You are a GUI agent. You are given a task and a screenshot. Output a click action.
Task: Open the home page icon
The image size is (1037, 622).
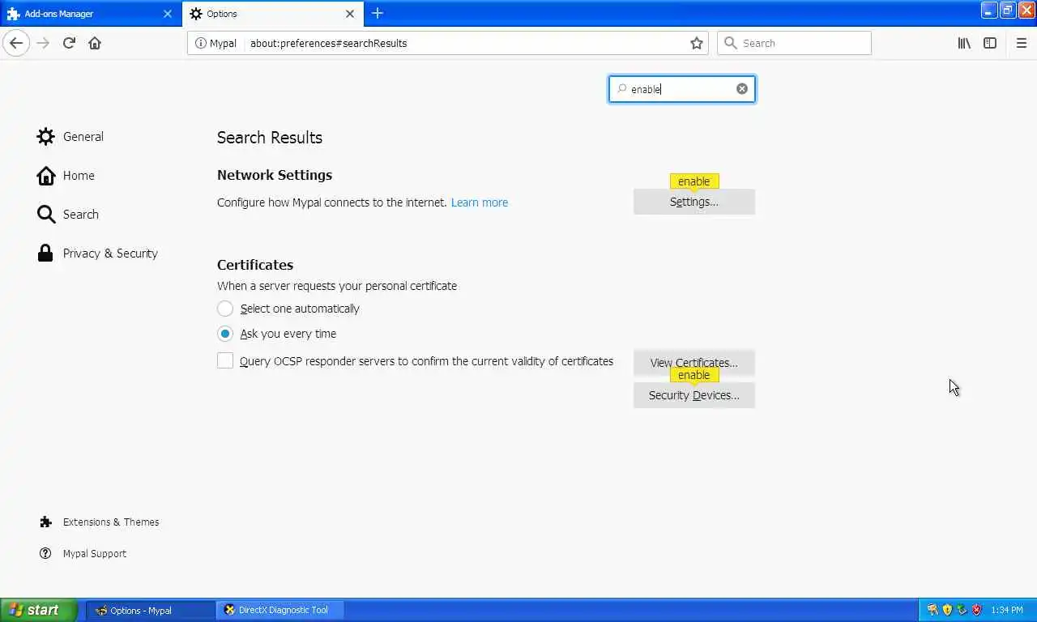point(95,43)
